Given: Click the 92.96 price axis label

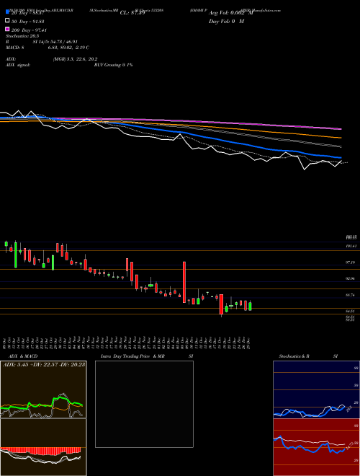Looking at the screenshot, I should tap(351, 278).
